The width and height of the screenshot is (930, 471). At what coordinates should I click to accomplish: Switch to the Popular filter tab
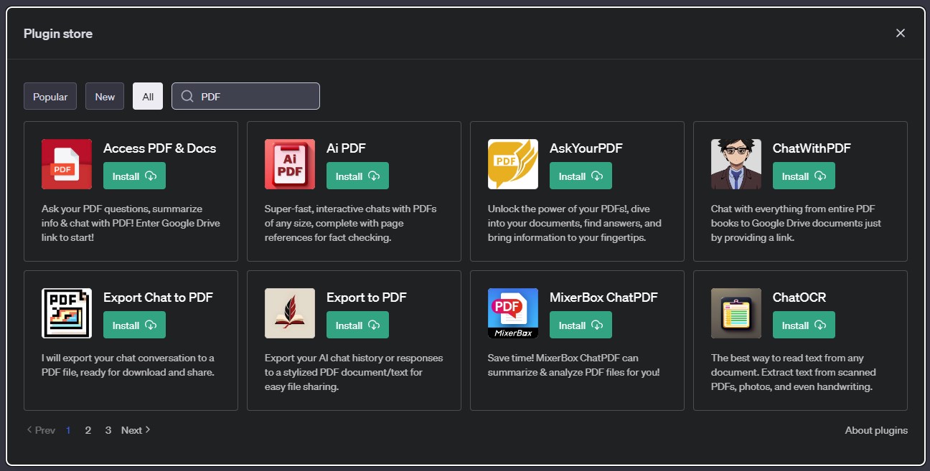pos(50,97)
